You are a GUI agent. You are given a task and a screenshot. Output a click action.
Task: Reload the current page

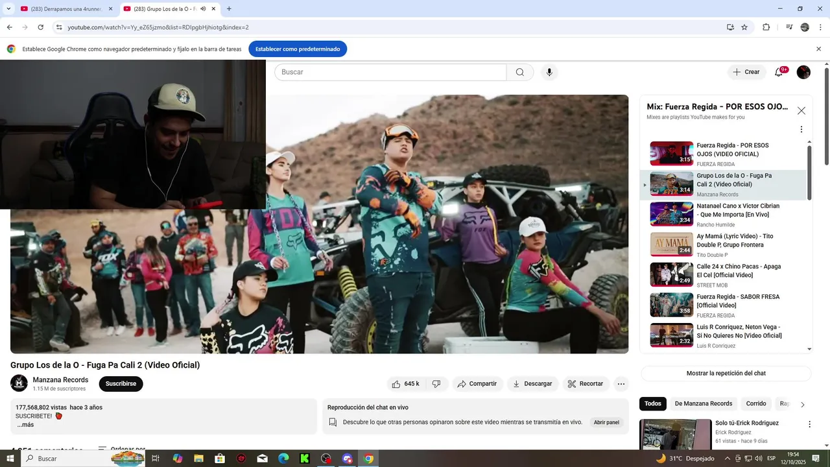[41, 27]
